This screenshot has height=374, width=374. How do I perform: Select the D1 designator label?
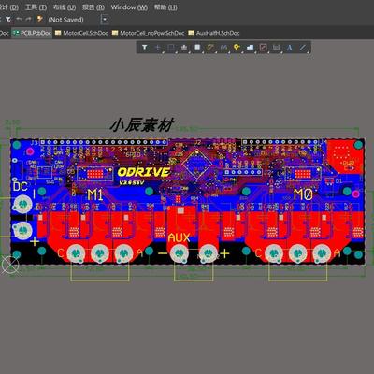[338, 180]
